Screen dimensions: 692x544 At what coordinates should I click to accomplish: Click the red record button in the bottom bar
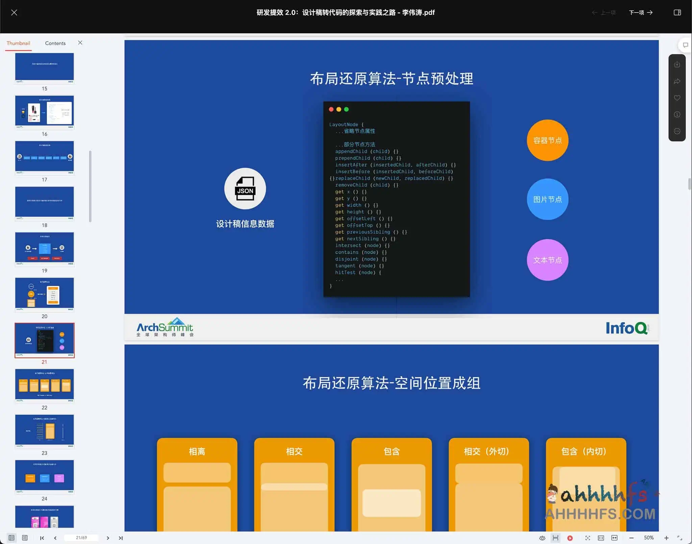pos(570,538)
